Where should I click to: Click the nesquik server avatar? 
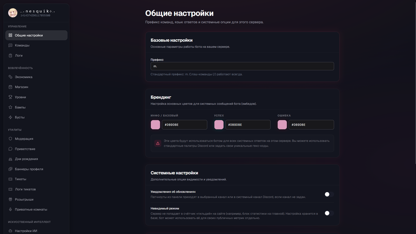point(13,13)
